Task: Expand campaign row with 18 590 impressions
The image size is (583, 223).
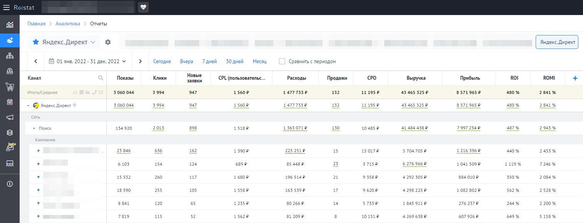Action: [x=38, y=190]
